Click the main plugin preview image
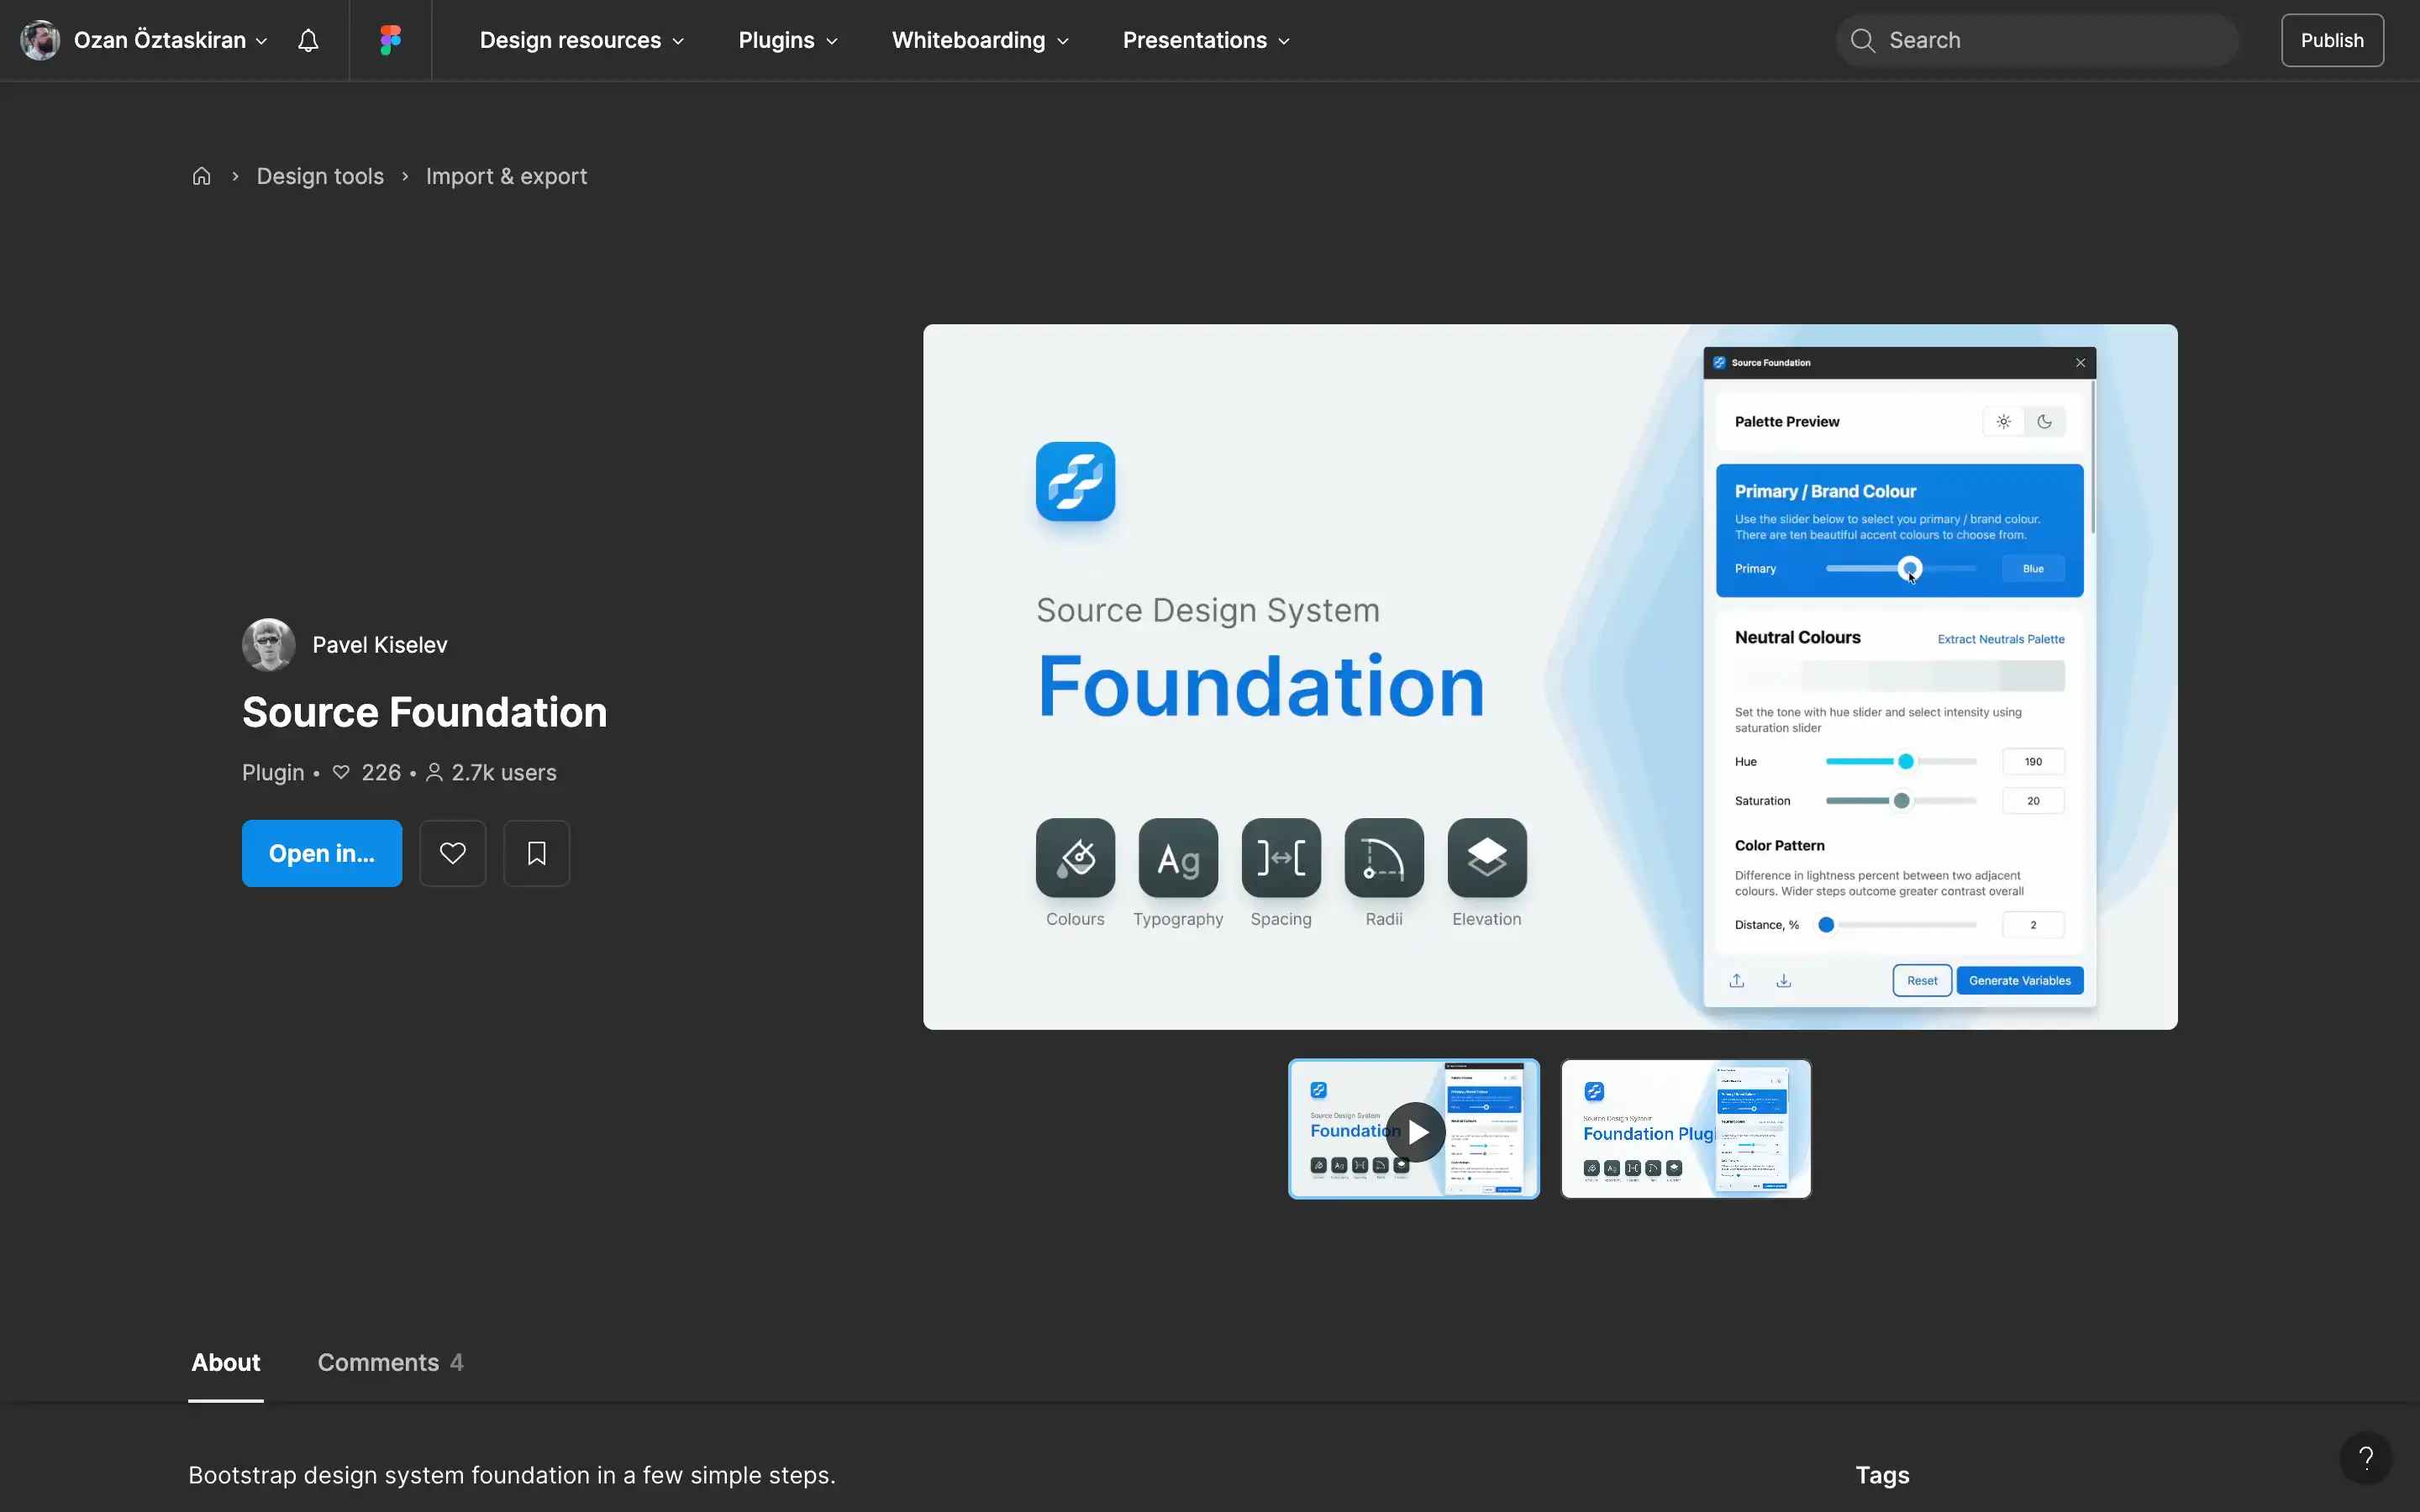The image size is (2420, 1512). [x=1550, y=677]
